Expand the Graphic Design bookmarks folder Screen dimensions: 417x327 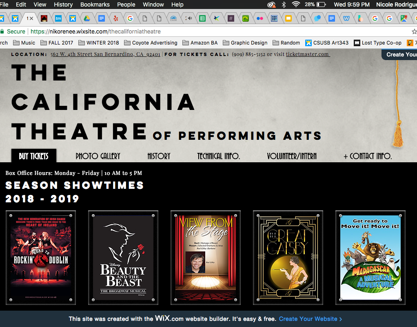click(245, 43)
